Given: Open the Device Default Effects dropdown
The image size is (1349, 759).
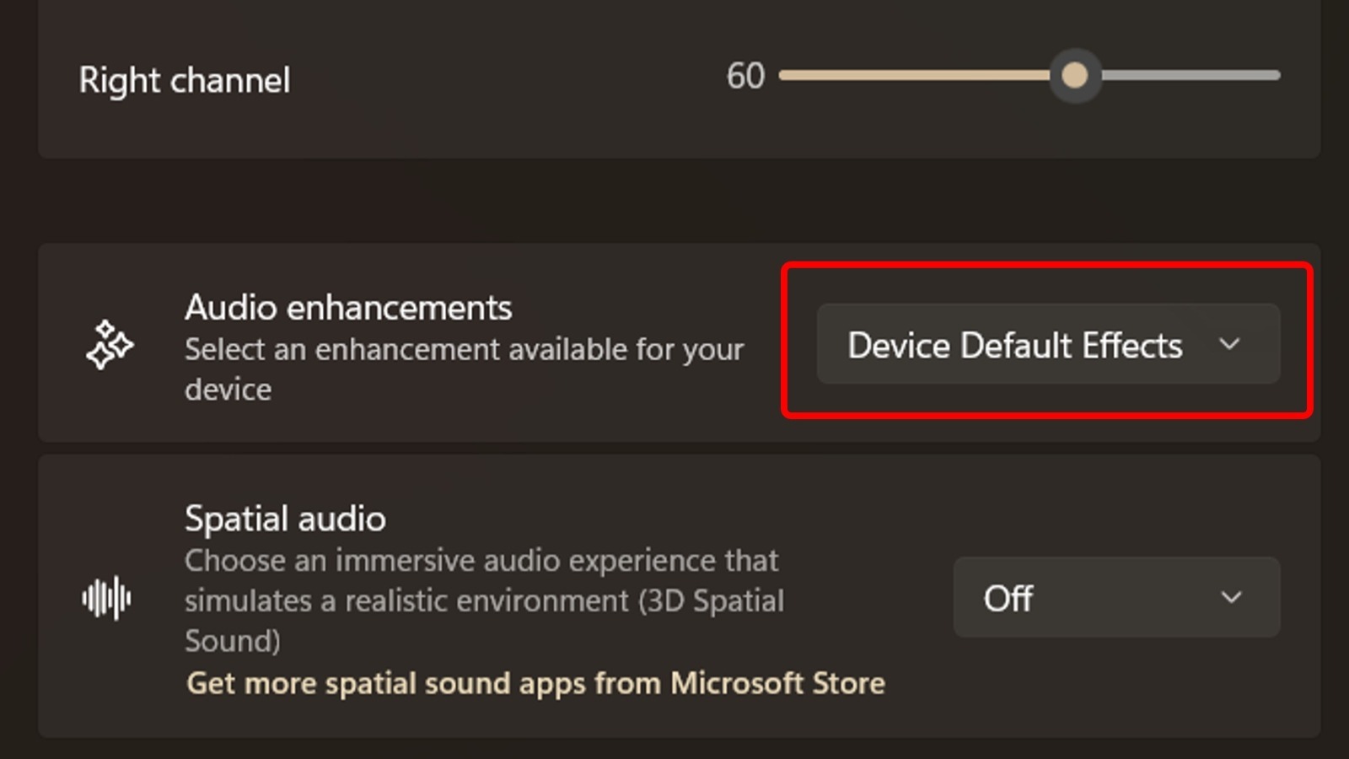Looking at the screenshot, I should 1047,344.
